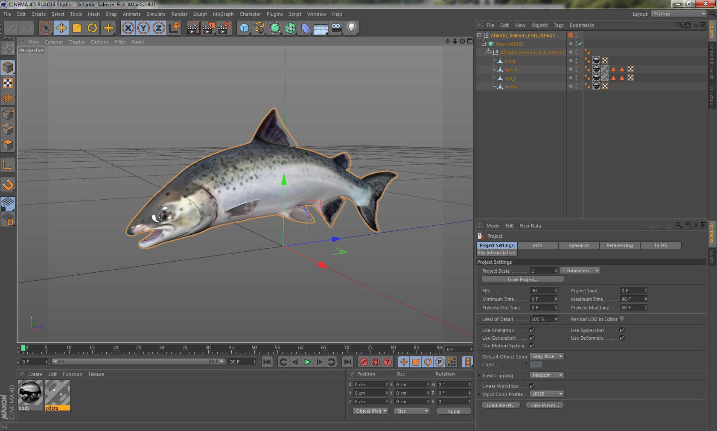Click Save Preset button
This screenshot has width=717, height=431.
pos(545,405)
